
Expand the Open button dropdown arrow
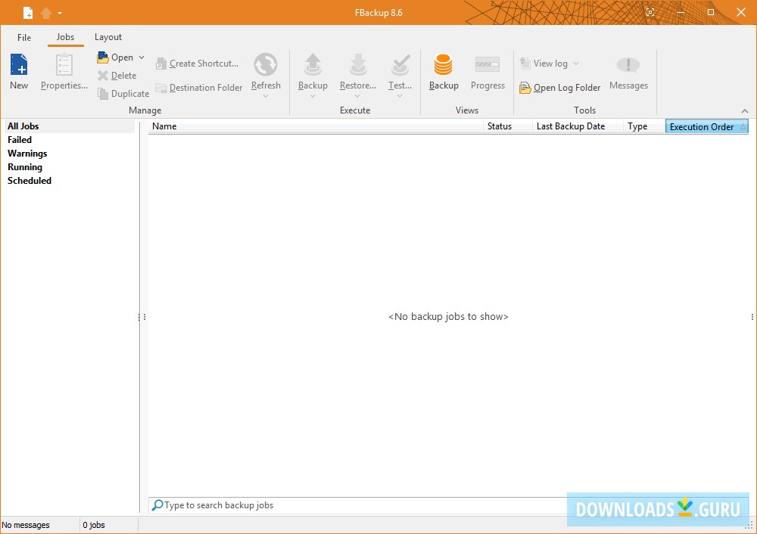tap(142, 57)
